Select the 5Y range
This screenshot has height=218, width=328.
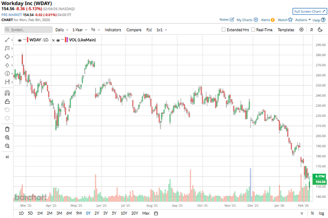pyautogui.click(x=114, y=213)
